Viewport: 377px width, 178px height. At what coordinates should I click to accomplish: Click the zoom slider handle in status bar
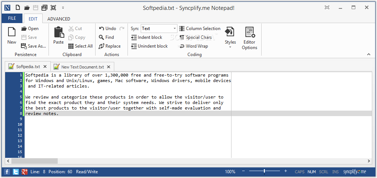[x=264, y=171]
